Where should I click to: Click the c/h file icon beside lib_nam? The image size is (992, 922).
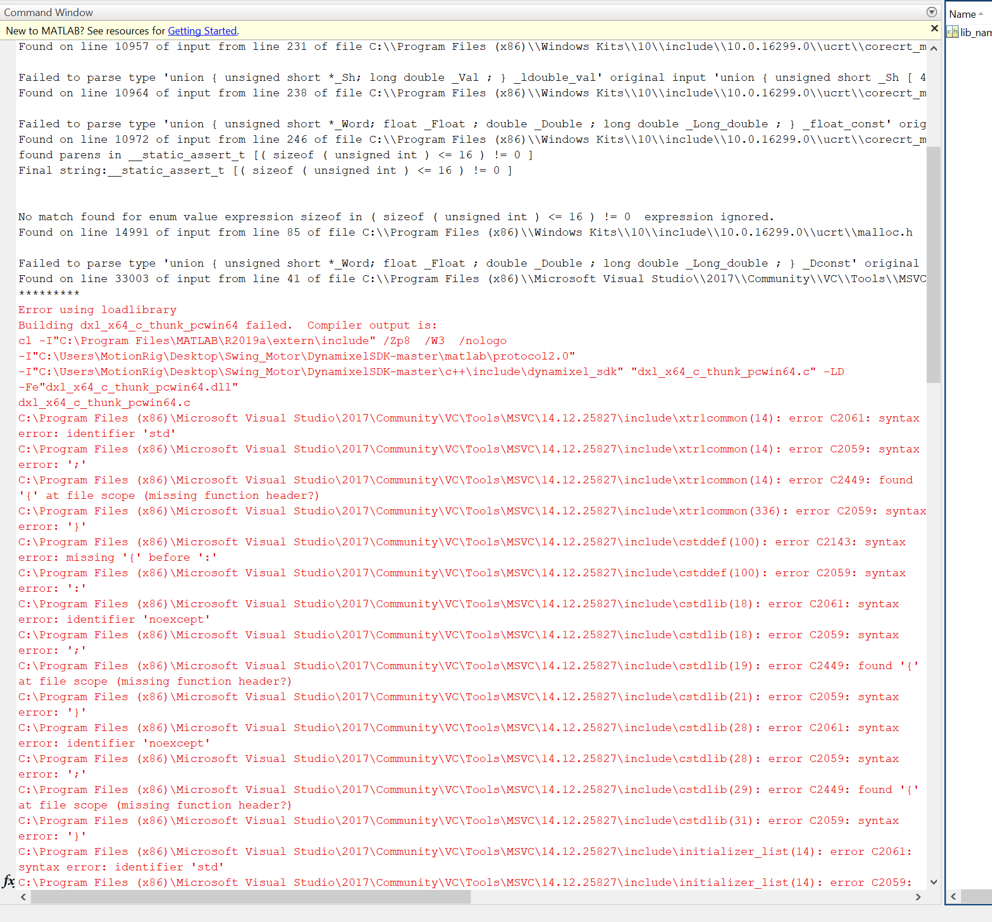pos(953,33)
